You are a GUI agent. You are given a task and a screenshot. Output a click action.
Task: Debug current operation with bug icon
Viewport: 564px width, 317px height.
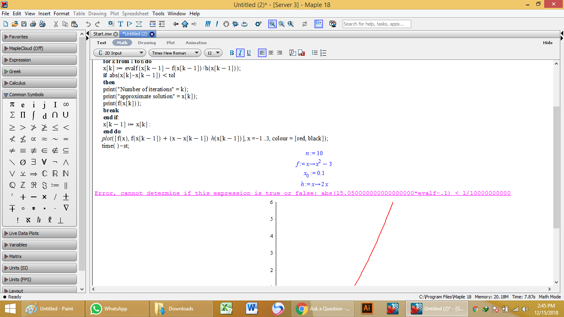(x=235, y=24)
